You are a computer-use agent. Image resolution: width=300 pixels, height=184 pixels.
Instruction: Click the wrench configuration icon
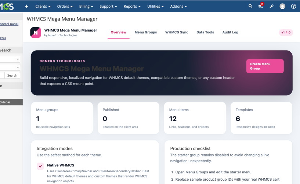(271, 6)
